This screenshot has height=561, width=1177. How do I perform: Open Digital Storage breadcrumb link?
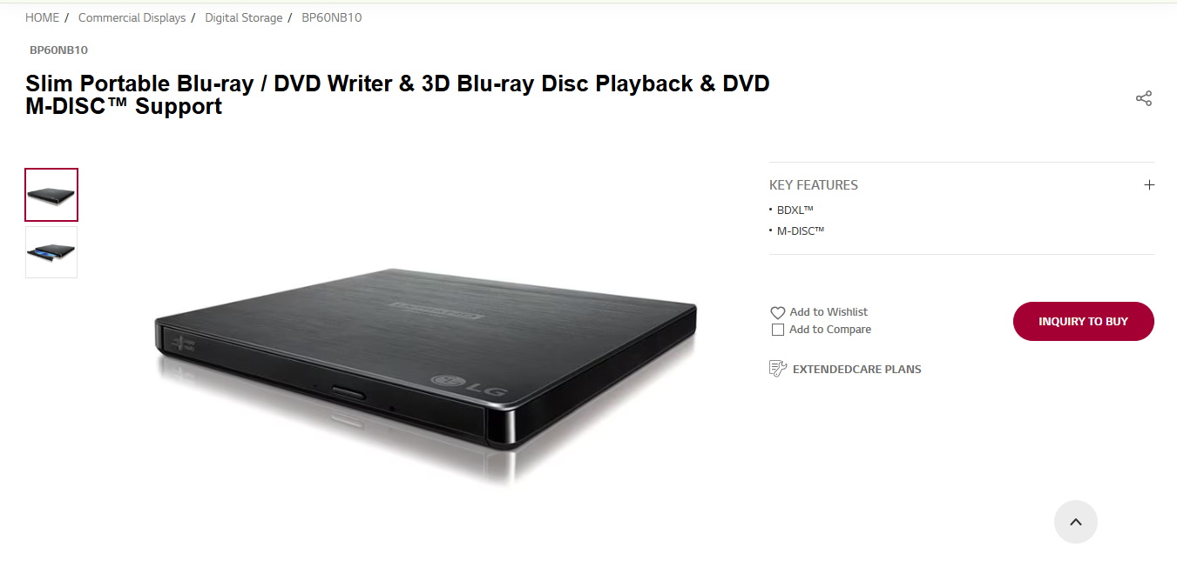pos(243,17)
